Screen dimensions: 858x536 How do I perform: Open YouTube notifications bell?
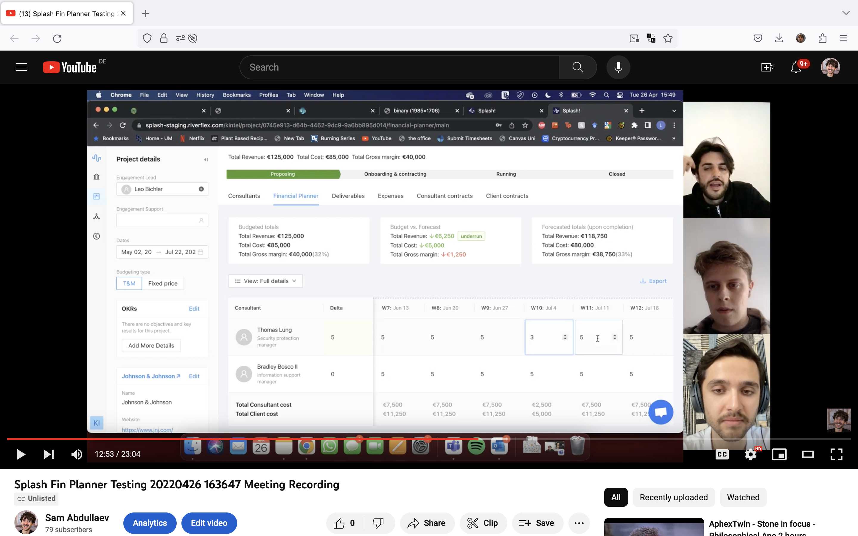point(796,67)
